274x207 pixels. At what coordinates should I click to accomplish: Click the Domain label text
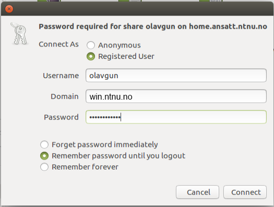(65, 96)
